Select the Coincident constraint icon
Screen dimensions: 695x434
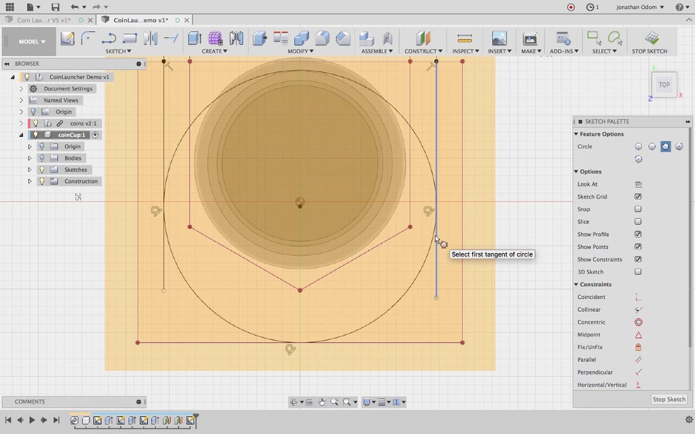pyautogui.click(x=638, y=297)
